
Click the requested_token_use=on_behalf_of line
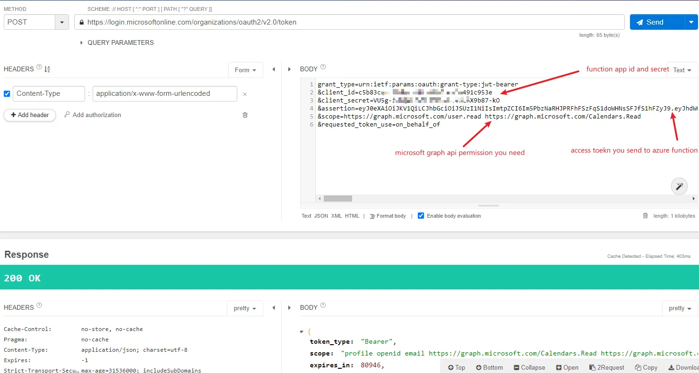pyautogui.click(x=379, y=125)
